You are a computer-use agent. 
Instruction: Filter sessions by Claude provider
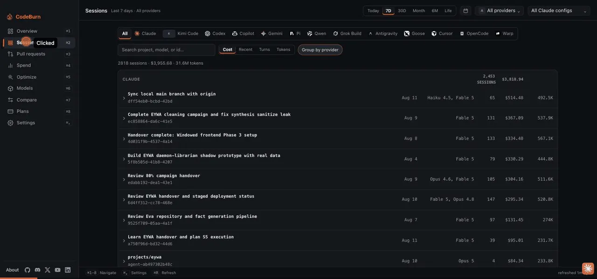coord(145,34)
